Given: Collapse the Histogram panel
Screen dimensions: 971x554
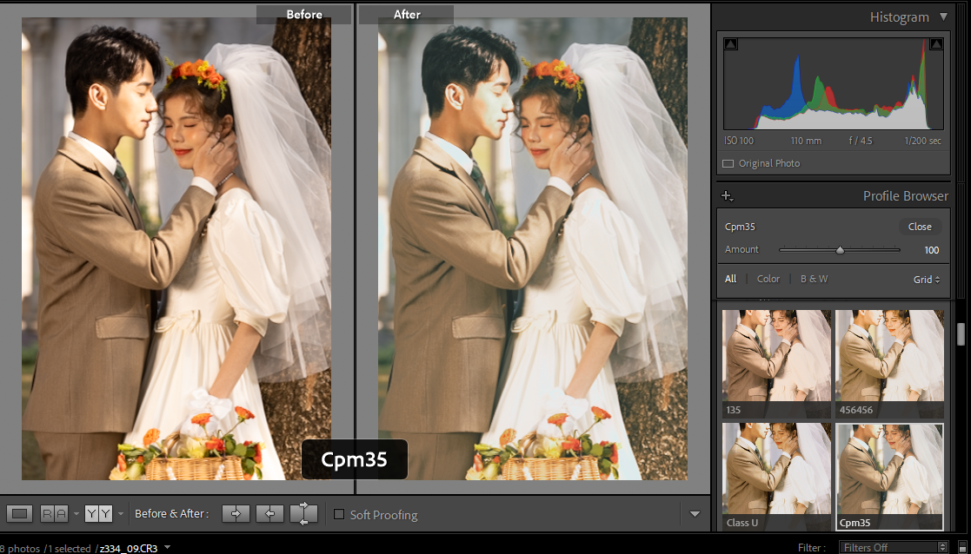Looking at the screenshot, I should [x=944, y=17].
